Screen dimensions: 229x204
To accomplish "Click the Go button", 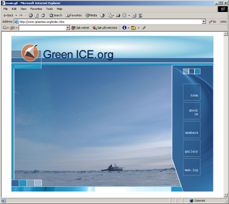I will (x=212, y=22).
